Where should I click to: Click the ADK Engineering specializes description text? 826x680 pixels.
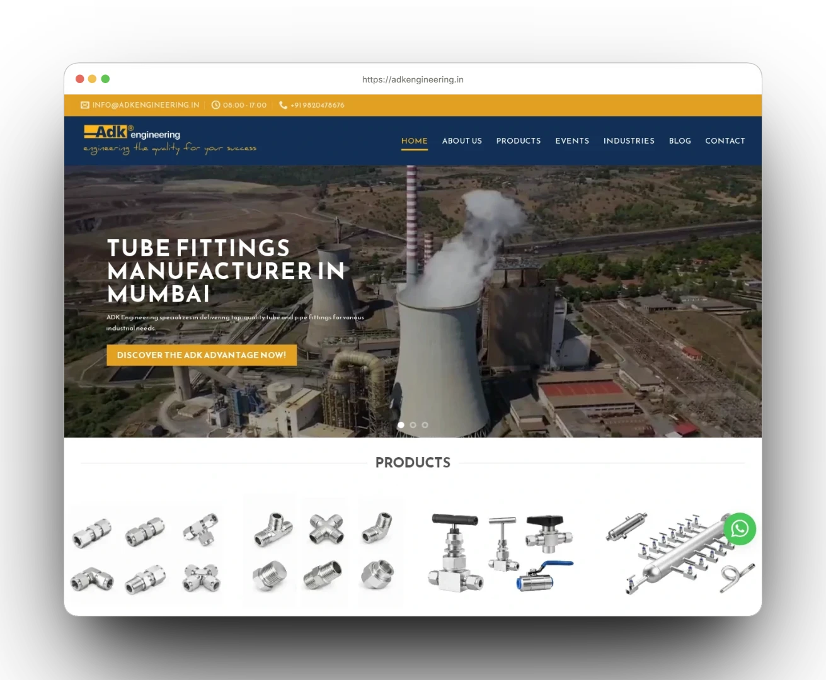click(x=235, y=322)
